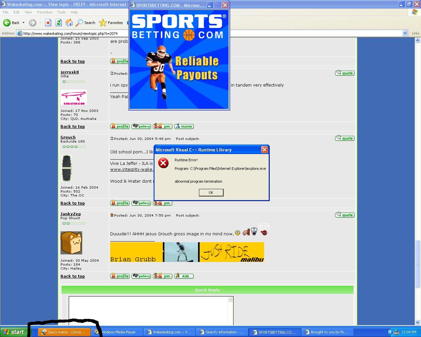Click post icon next to Jun 30 7:50 pm
Viewport: 421px width, 337px height.
click(x=112, y=215)
